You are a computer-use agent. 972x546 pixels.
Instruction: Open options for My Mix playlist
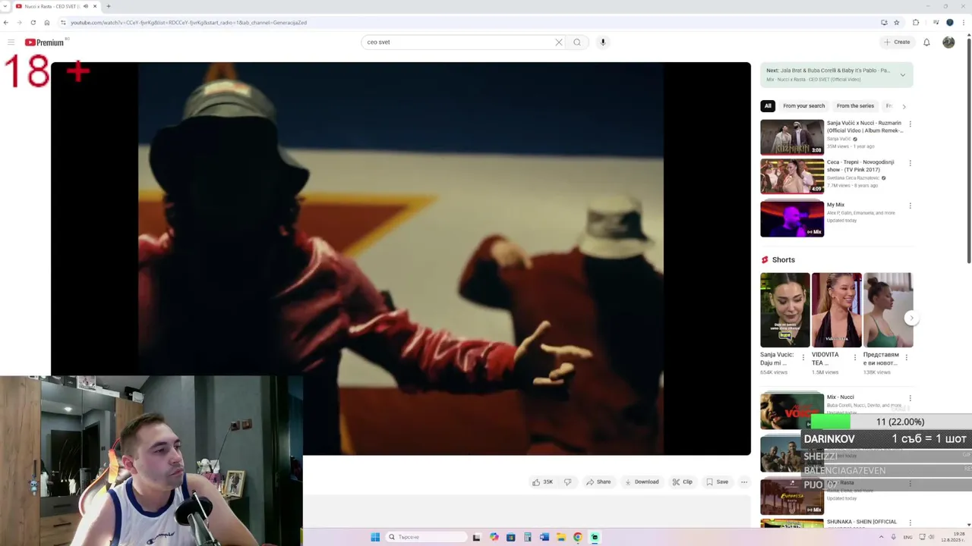tap(910, 206)
